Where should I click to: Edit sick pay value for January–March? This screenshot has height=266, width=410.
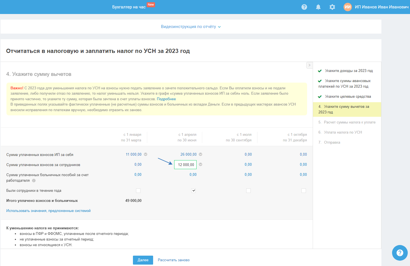tap(138, 175)
